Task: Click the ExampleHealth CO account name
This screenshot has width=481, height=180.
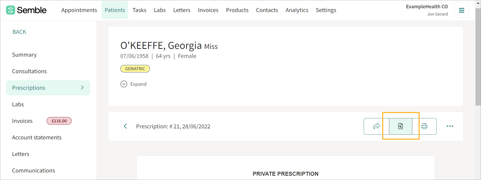Action: [427, 7]
